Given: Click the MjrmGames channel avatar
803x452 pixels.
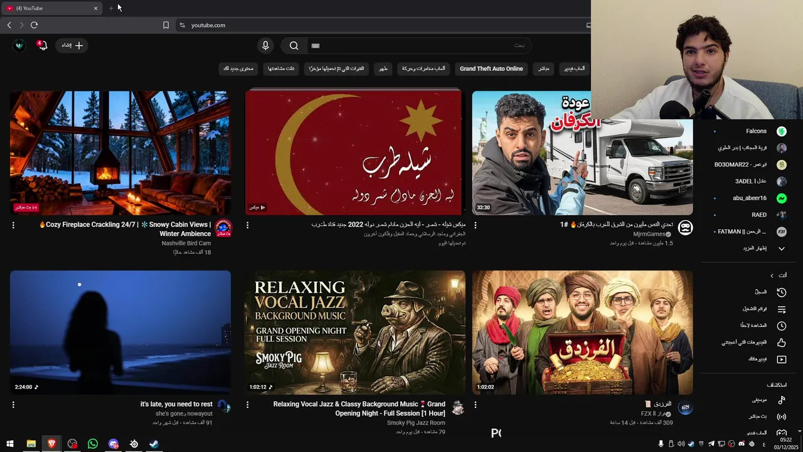Looking at the screenshot, I should (x=686, y=227).
